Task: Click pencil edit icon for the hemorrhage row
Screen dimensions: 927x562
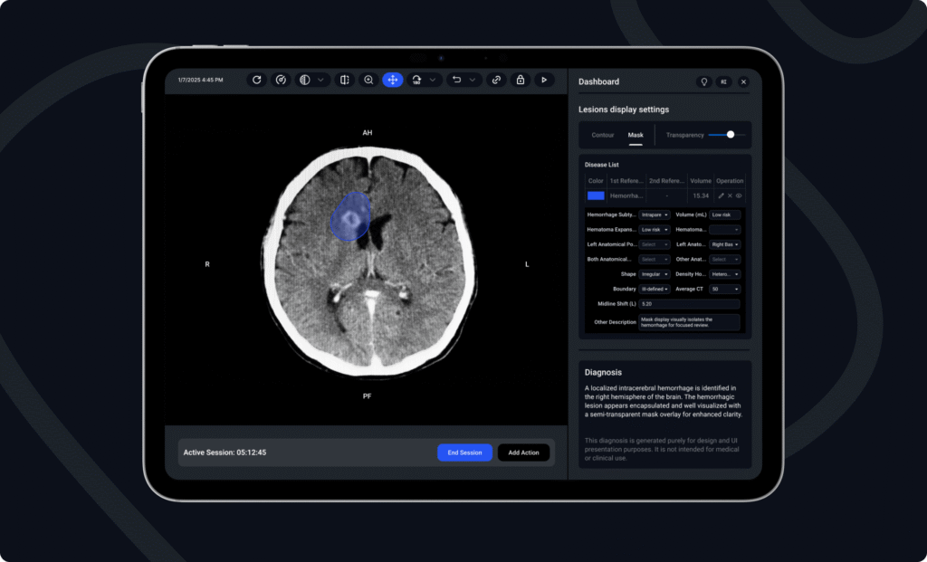Action: [x=721, y=195]
